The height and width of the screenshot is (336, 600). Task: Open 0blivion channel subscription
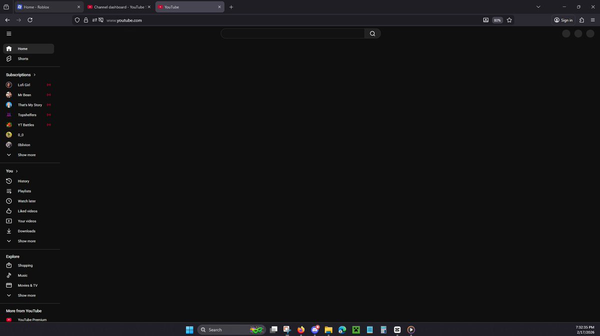click(28, 145)
